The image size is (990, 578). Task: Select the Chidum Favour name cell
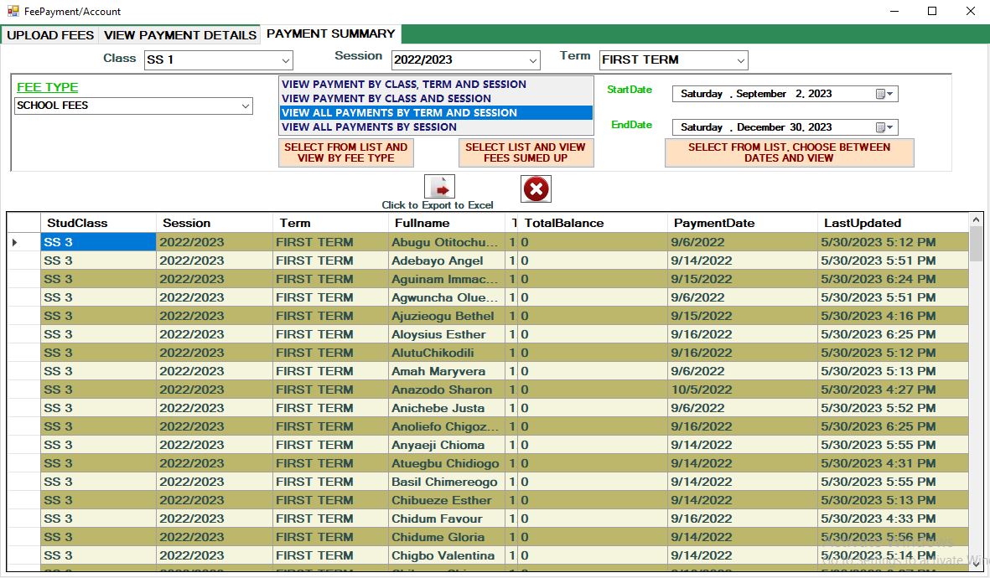(447, 519)
